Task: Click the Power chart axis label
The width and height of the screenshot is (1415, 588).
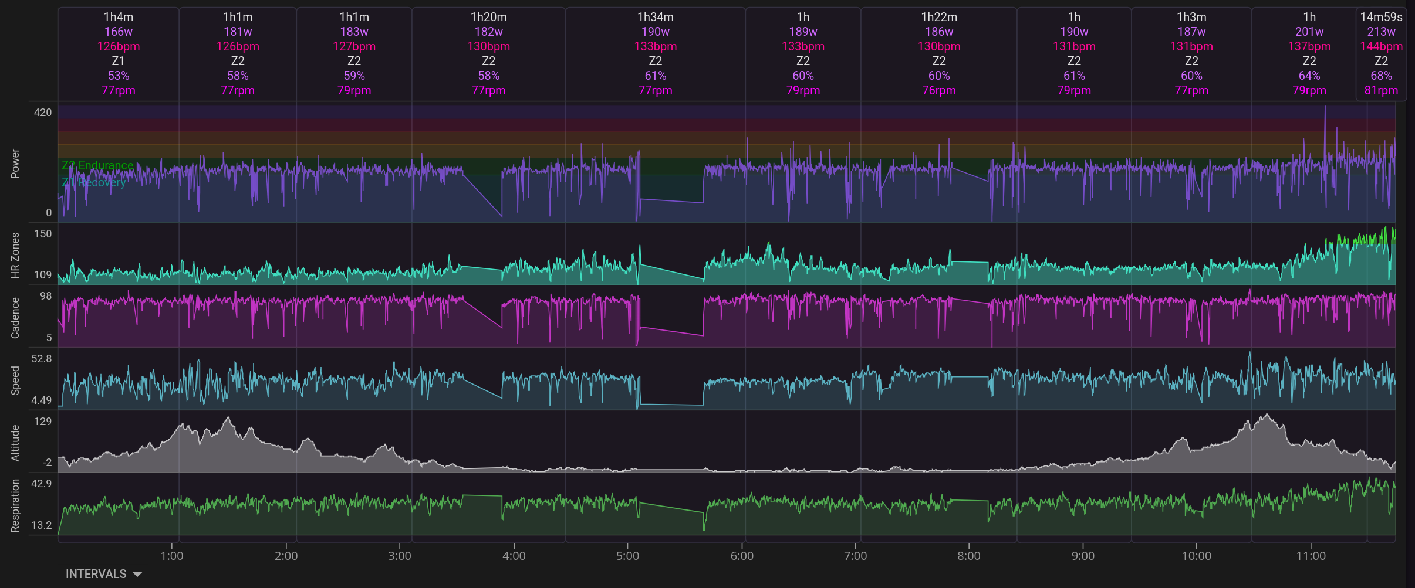Action: point(15,164)
